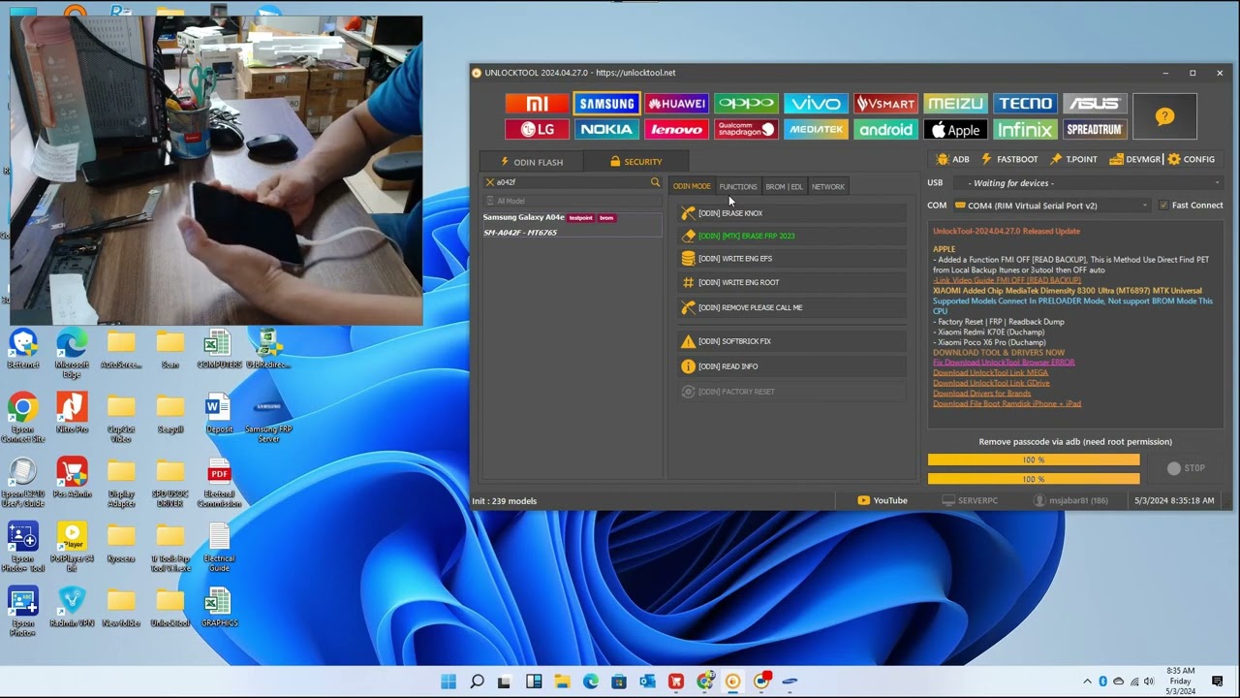Screen dimensions: 1240x698
Task: Open Windows taskbar Search
Action: [477, 682]
